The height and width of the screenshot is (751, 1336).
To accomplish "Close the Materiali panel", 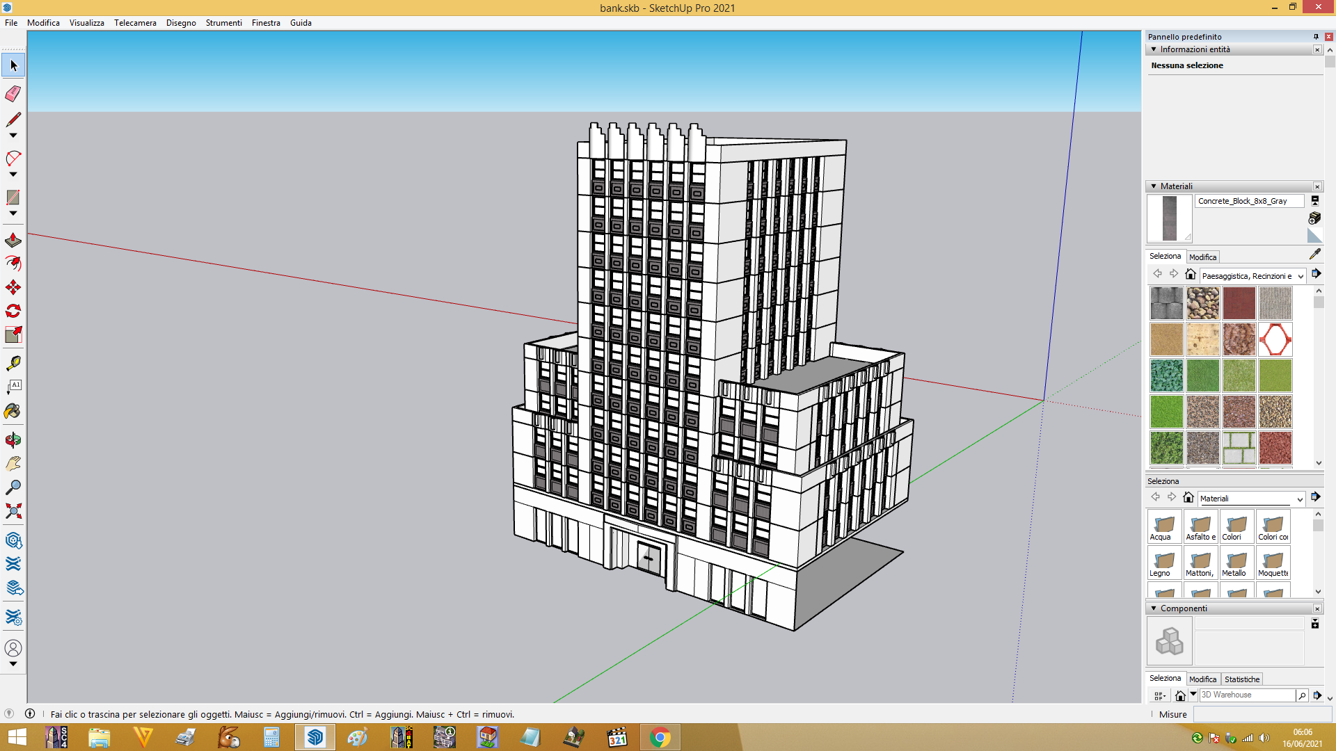I will point(1317,186).
